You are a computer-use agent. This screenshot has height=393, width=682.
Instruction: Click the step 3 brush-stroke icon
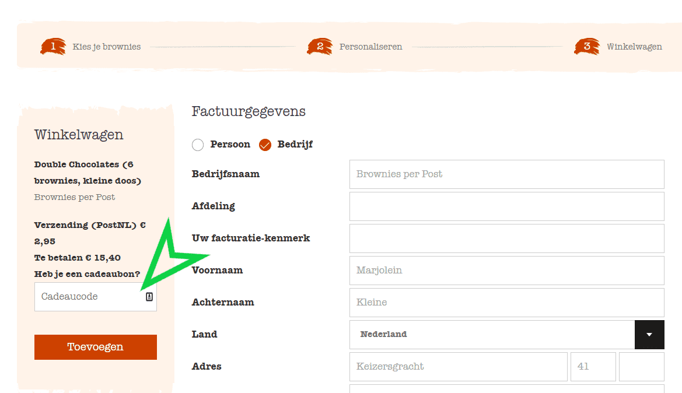pos(587,47)
